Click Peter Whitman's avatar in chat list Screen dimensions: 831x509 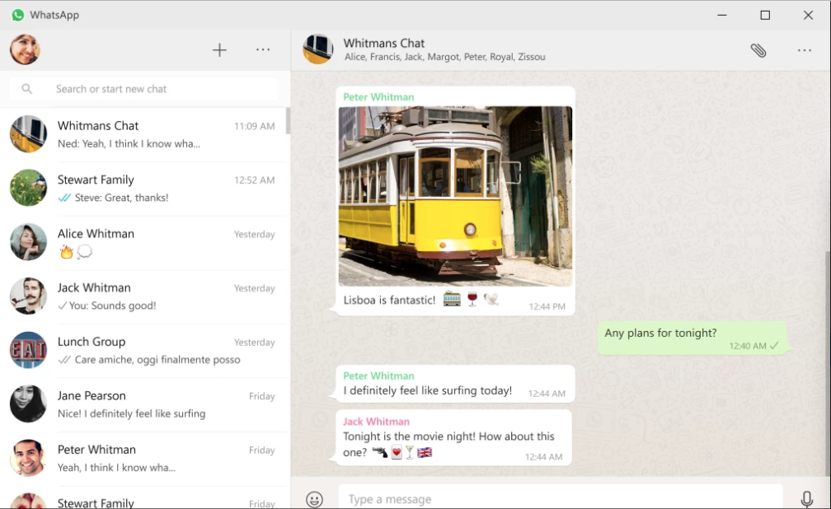pos(29,458)
